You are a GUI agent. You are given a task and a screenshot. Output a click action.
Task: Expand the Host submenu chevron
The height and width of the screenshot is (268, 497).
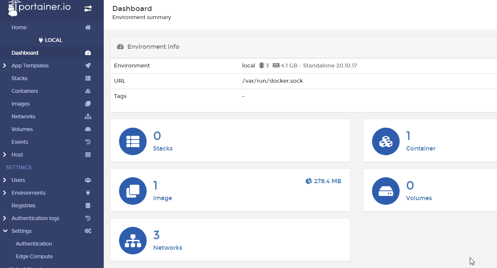[x=4, y=154]
